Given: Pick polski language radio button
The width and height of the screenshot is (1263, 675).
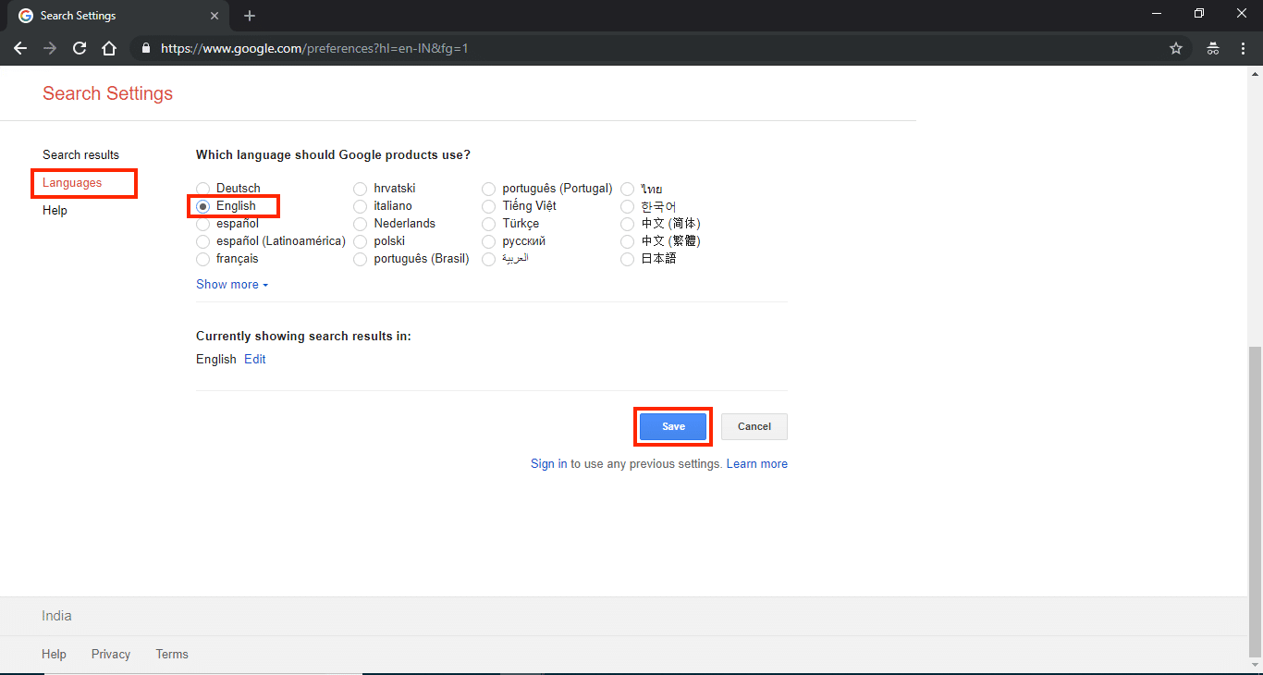Looking at the screenshot, I should tap(361, 241).
